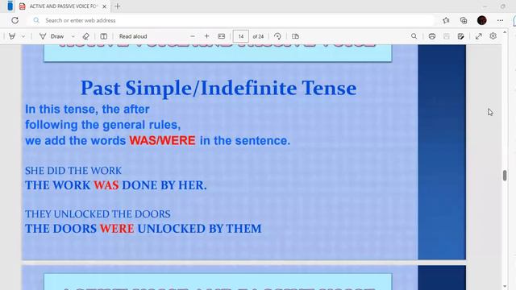The height and width of the screenshot is (290, 516).
Task: Click the sentence THEY UNLOCKED THE DOORS
Action: pyautogui.click(x=98, y=214)
